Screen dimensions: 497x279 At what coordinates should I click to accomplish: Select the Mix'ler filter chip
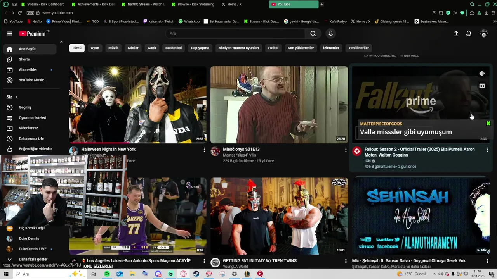133,48
